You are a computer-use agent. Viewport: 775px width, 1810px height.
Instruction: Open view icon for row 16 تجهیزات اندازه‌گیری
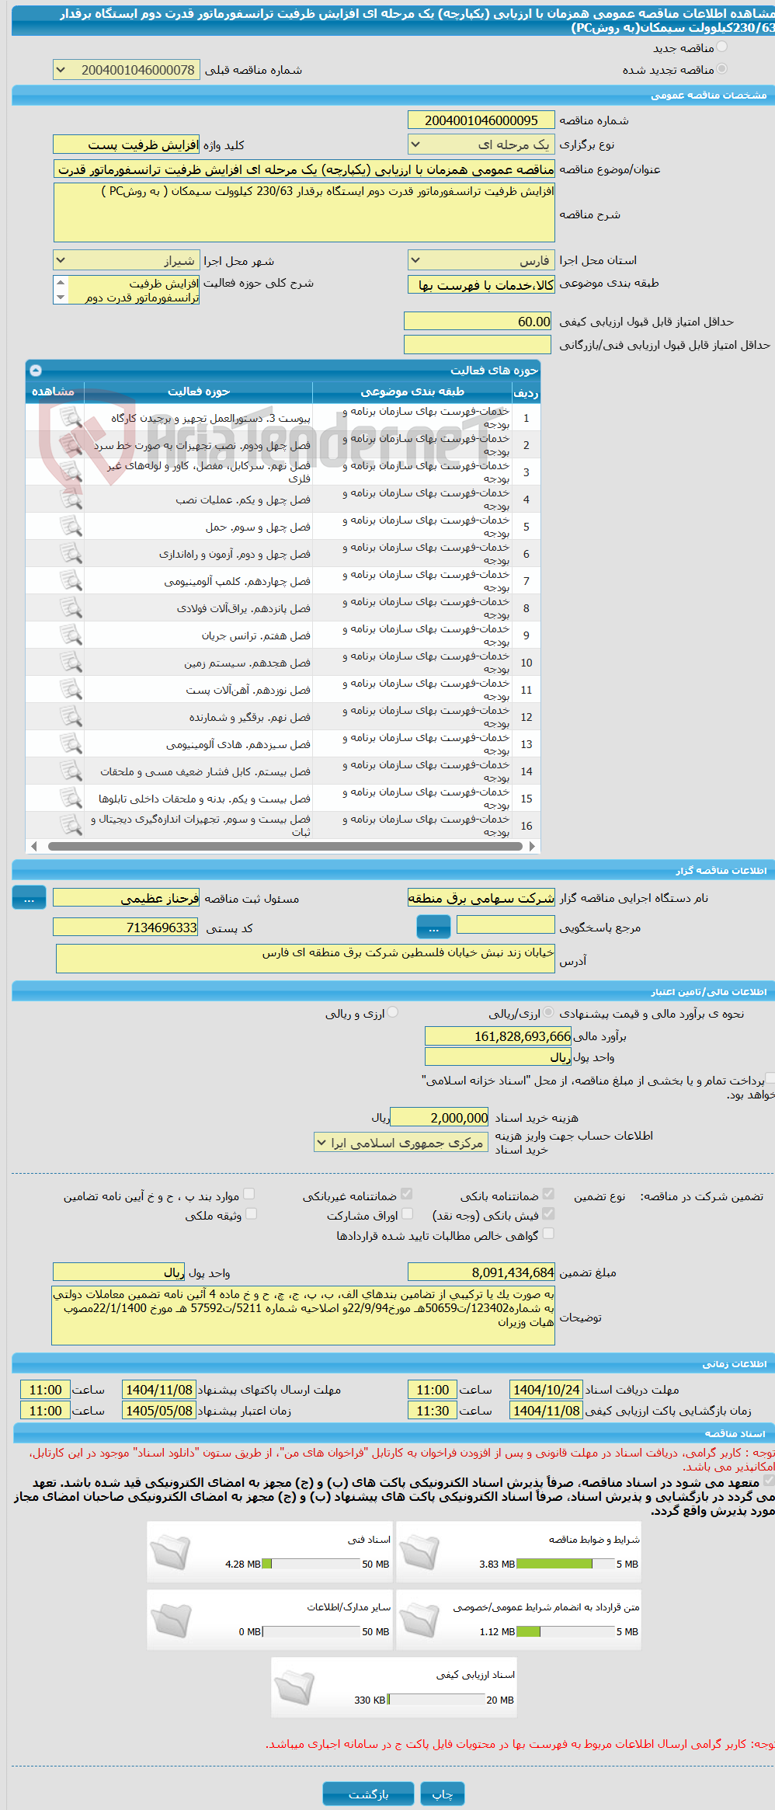(71, 825)
